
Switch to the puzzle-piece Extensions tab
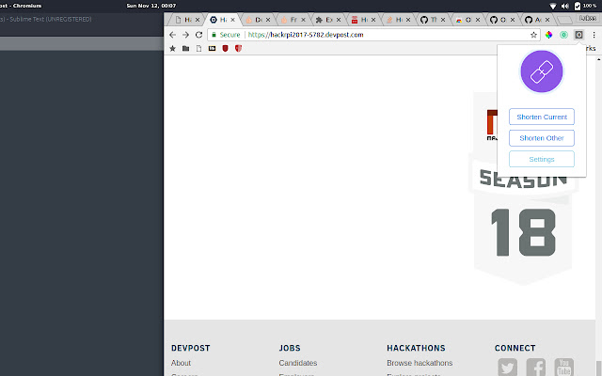click(327, 20)
